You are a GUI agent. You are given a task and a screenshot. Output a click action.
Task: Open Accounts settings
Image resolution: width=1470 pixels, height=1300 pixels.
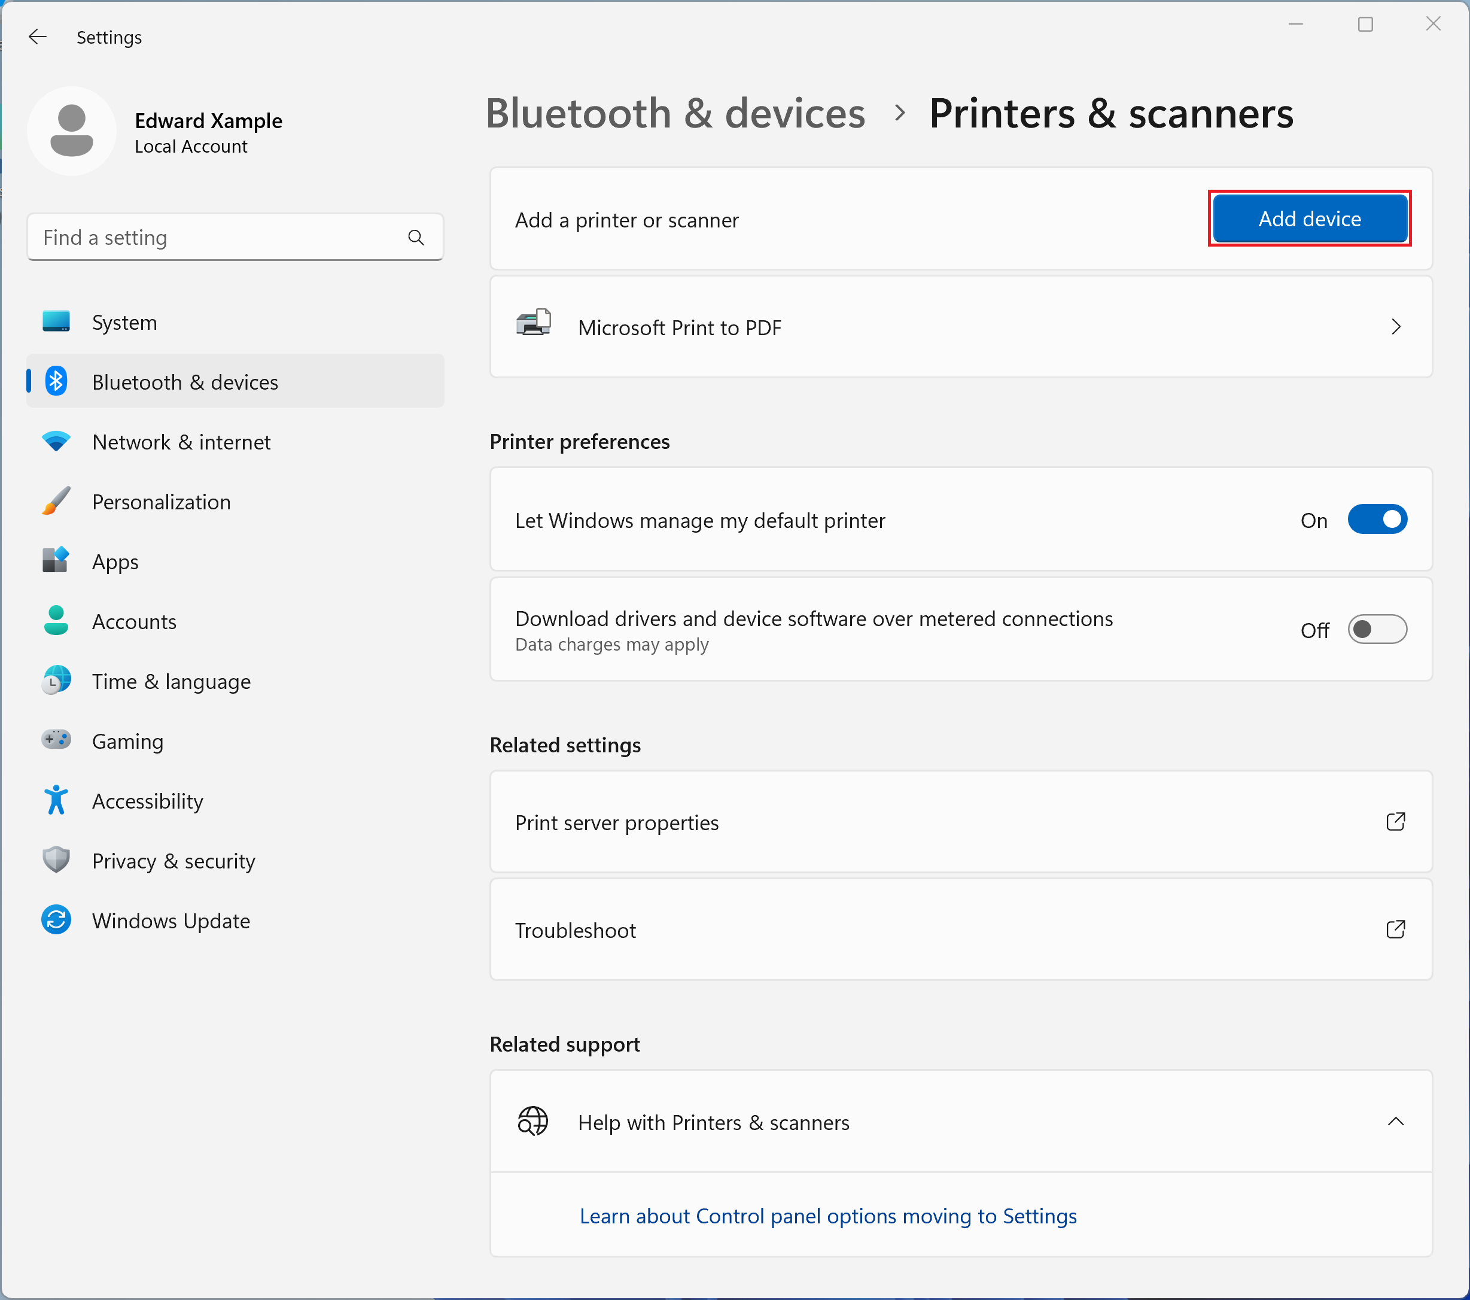point(235,620)
